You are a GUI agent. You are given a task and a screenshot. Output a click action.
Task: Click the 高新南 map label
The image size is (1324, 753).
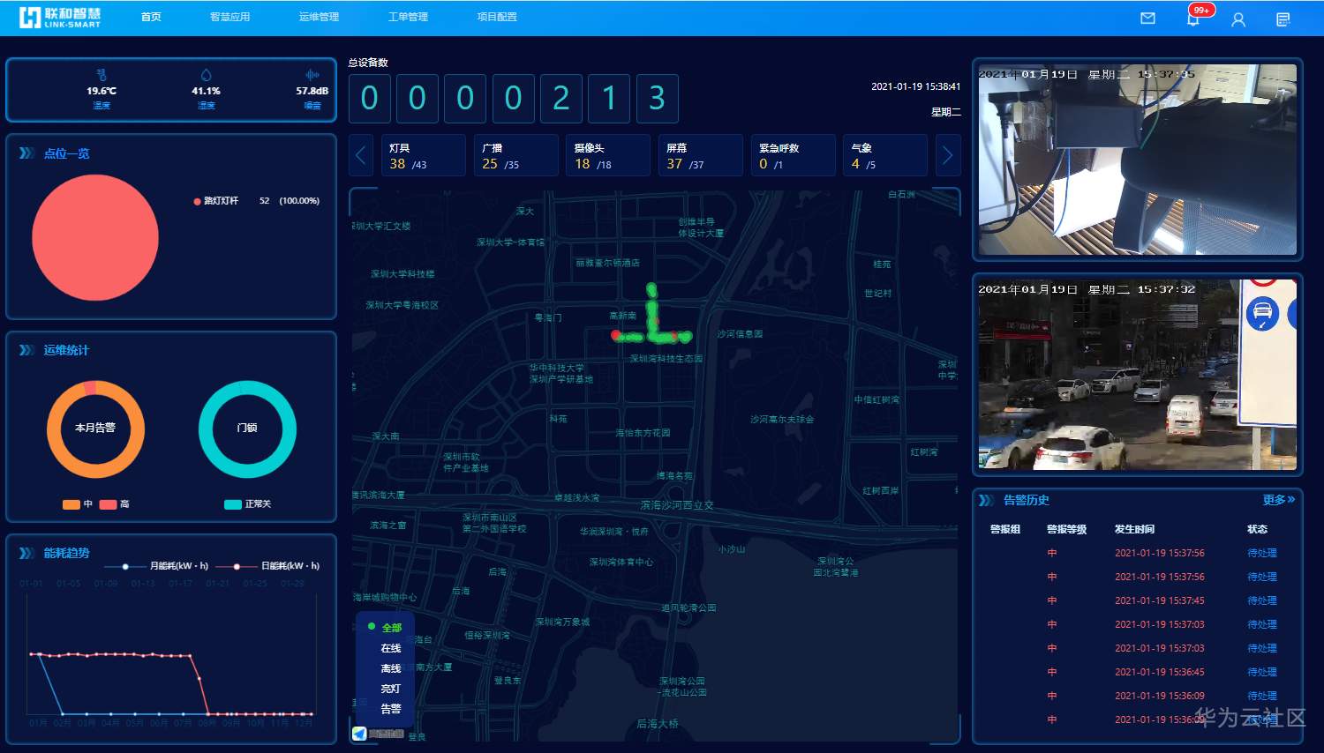tap(622, 316)
